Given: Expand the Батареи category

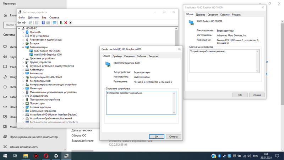Looking at the screenshot, I should pos(23,43).
